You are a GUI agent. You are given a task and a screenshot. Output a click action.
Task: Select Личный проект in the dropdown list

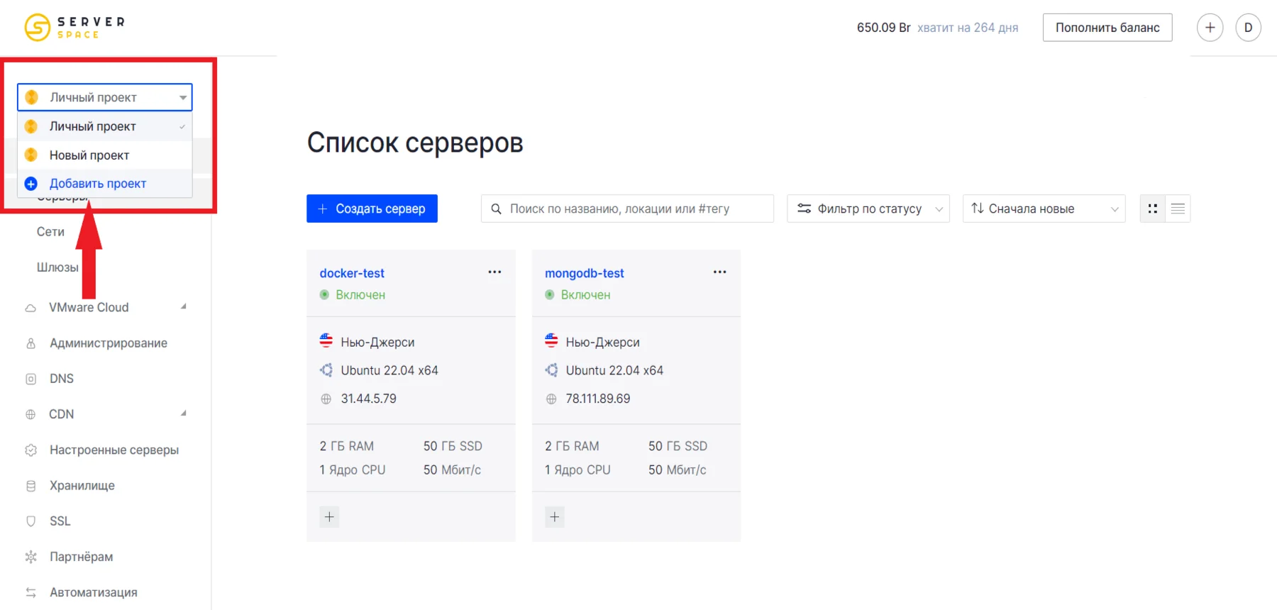(x=105, y=126)
